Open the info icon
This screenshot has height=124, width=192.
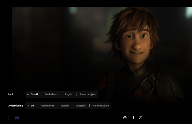pos(8,118)
